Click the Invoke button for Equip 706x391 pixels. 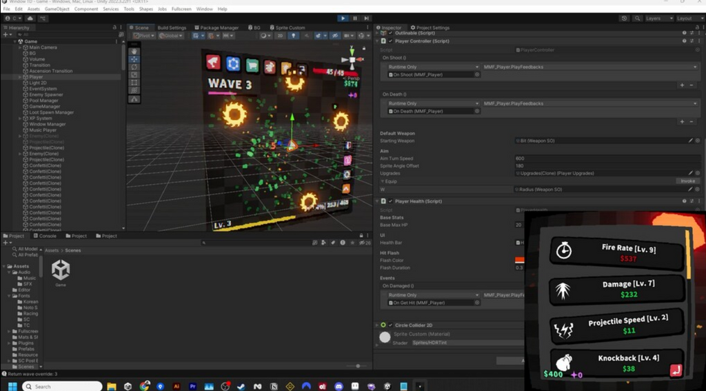(x=687, y=181)
